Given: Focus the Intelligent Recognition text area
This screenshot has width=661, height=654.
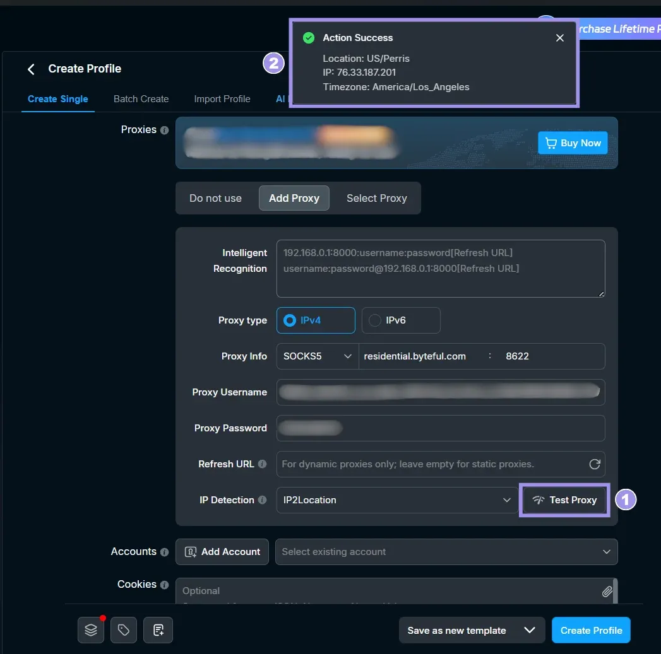Looking at the screenshot, I should [x=441, y=269].
